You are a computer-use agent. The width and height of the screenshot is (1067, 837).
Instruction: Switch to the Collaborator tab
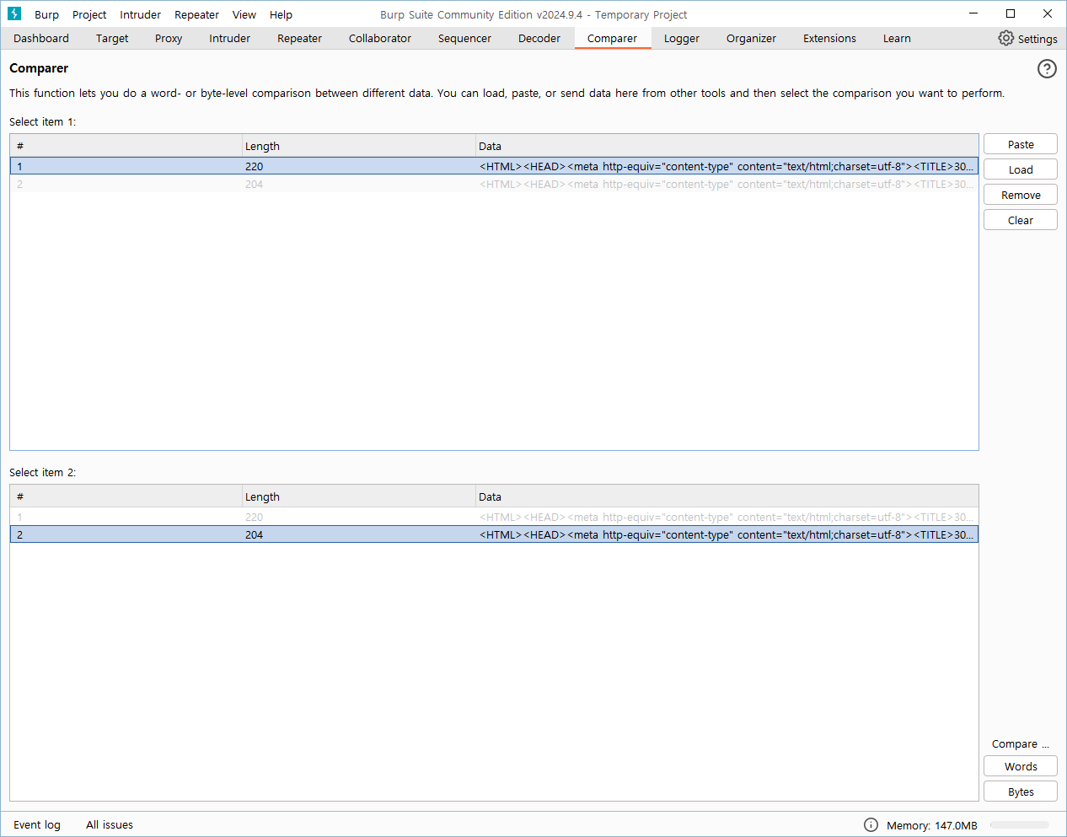(x=380, y=38)
